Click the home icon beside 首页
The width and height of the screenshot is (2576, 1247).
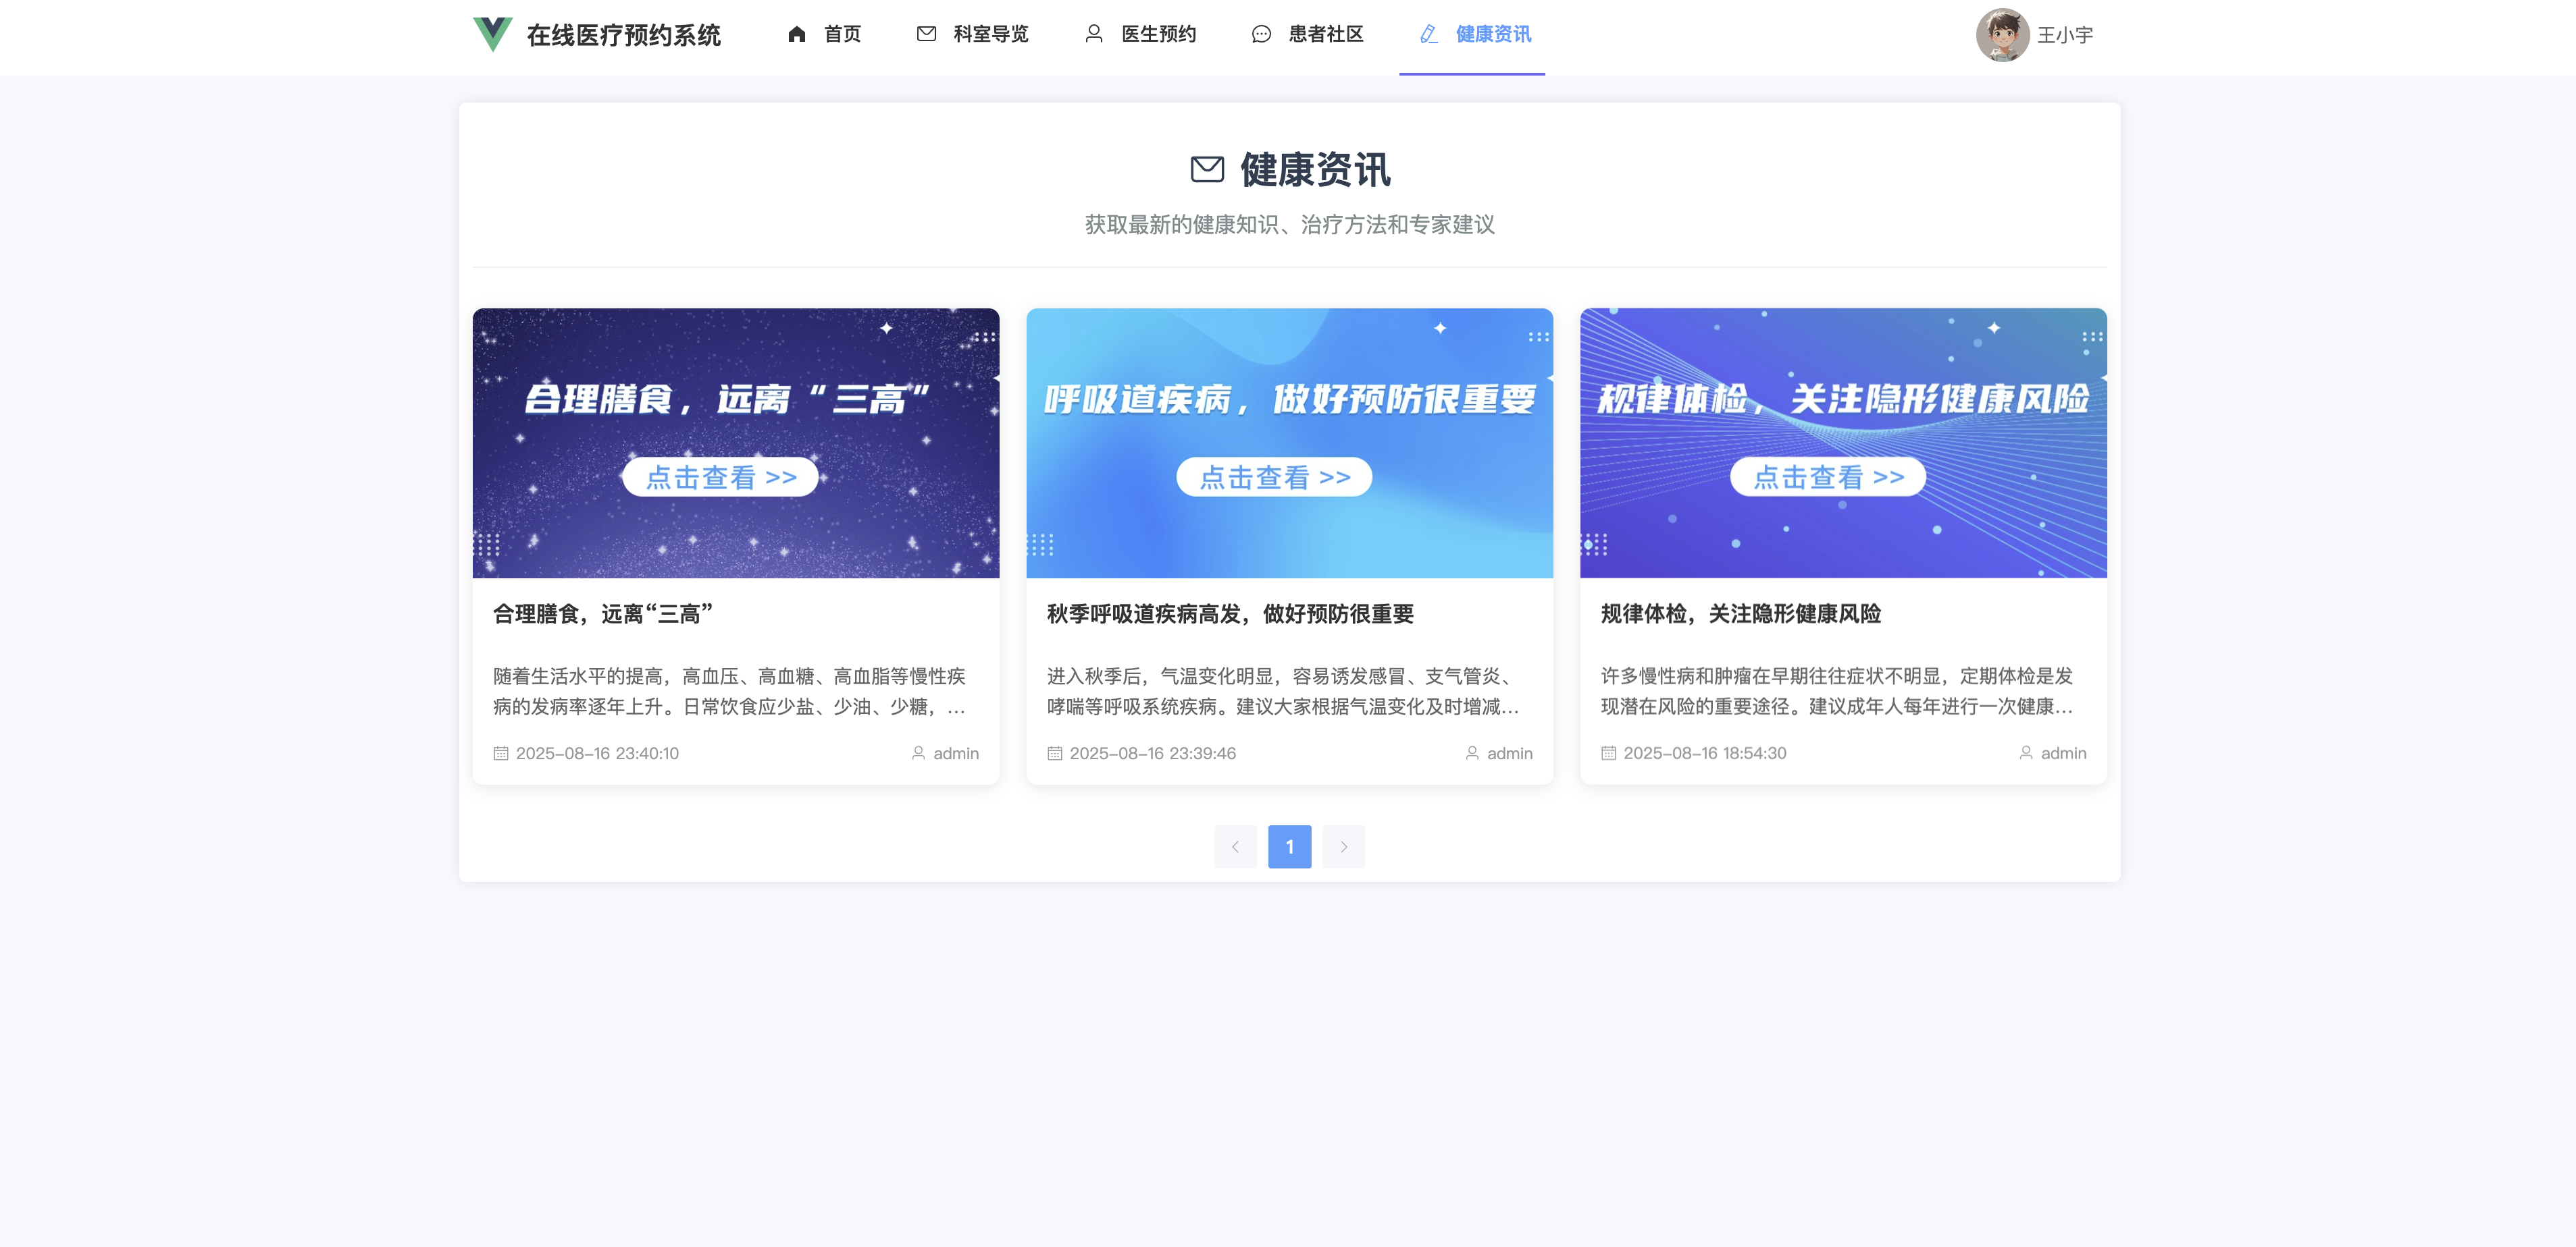(796, 35)
